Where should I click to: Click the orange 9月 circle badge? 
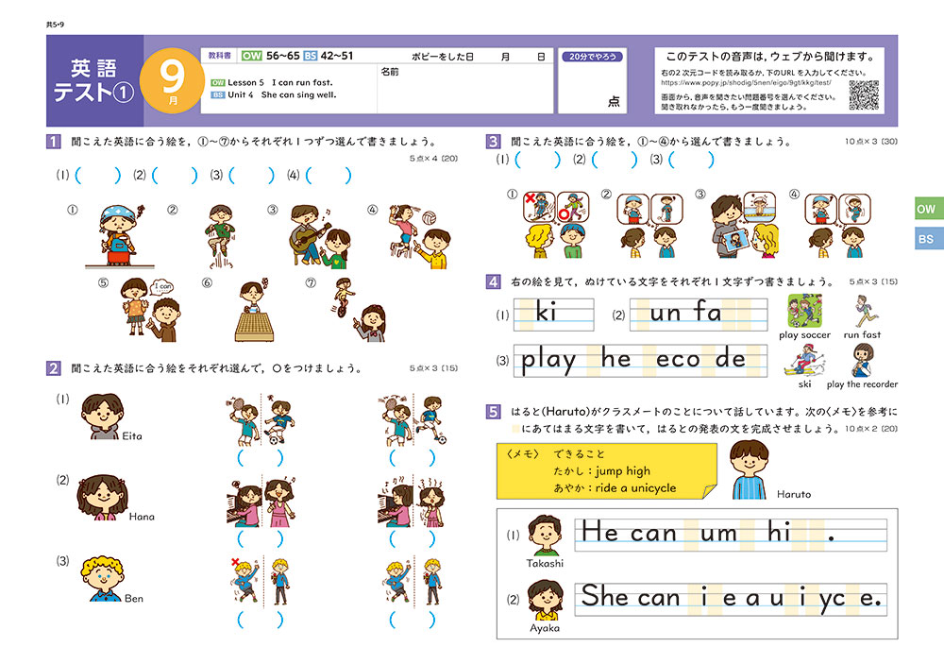172,80
